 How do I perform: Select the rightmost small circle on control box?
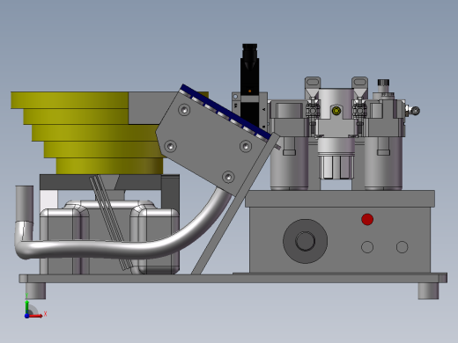402,247
